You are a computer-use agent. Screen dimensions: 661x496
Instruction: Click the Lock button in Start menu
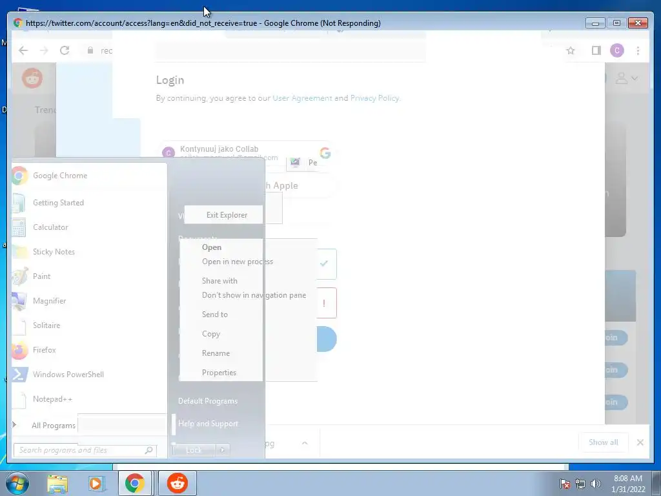[x=194, y=450]
